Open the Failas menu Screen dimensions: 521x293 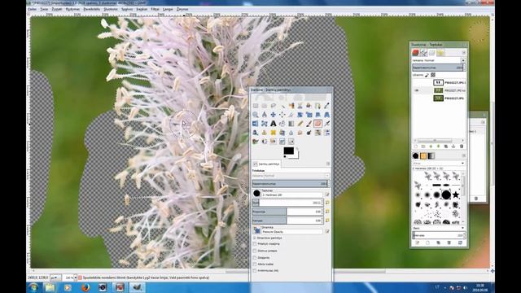(33, 9)
